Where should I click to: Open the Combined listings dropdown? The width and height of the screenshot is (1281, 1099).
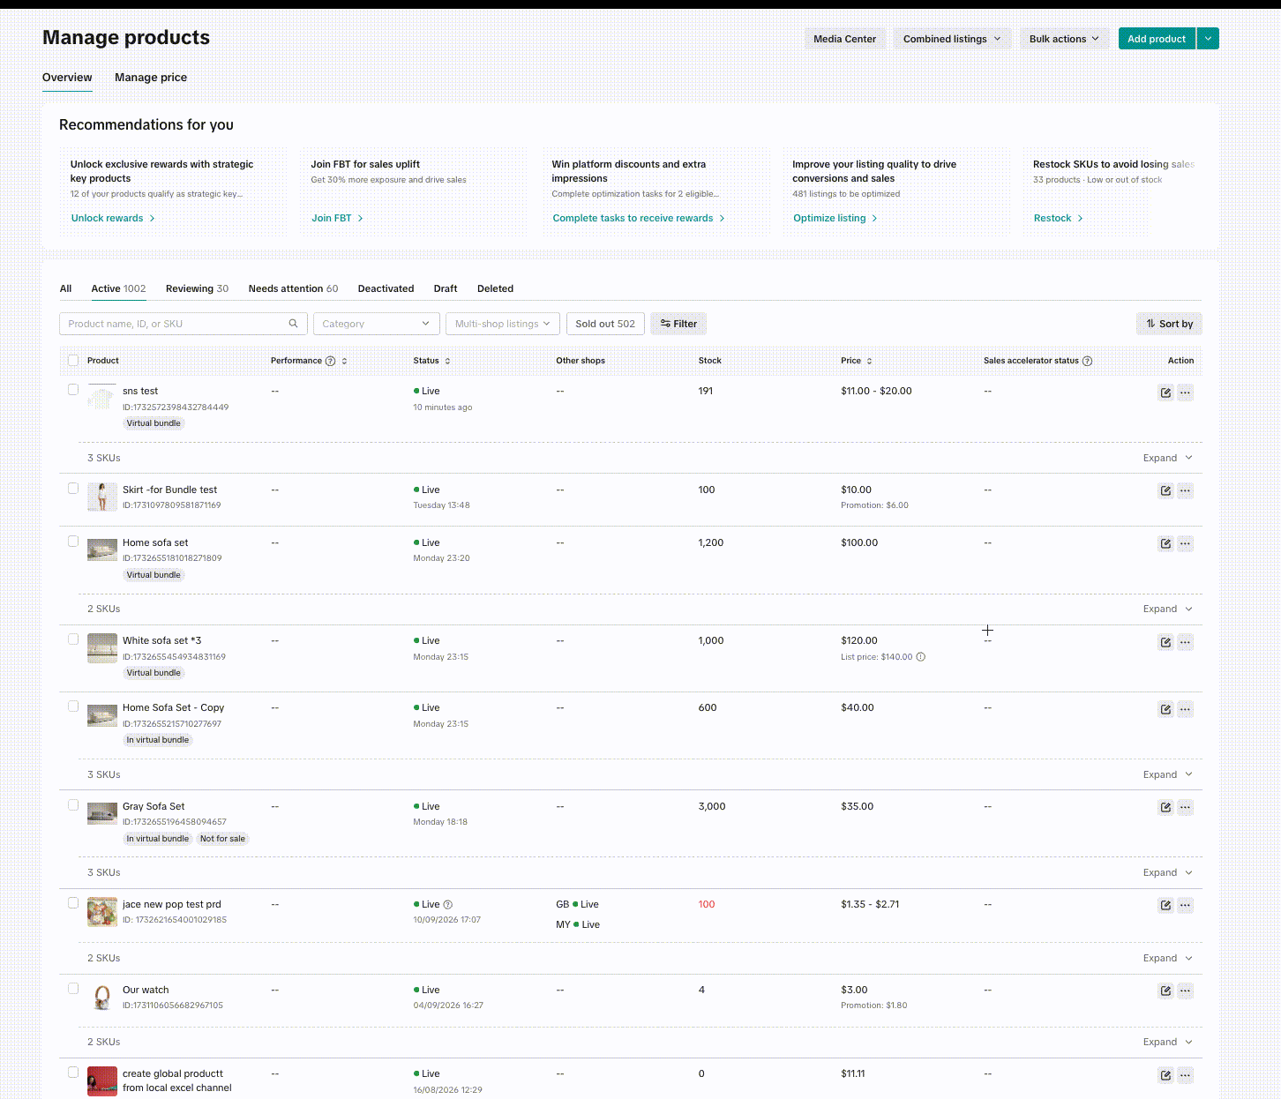(x=952, y=39)
